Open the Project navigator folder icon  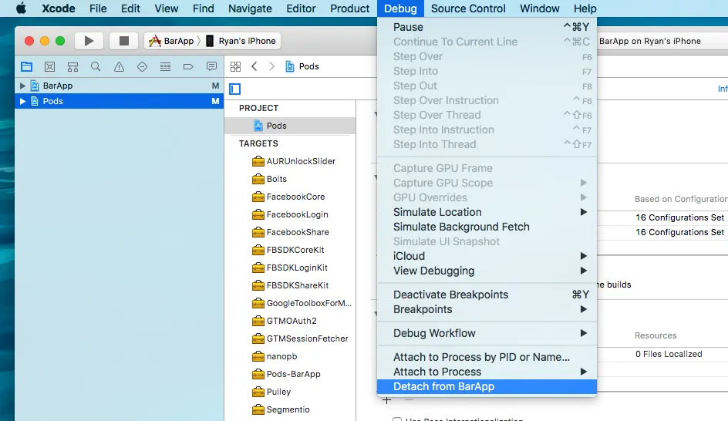click(26, 66)
